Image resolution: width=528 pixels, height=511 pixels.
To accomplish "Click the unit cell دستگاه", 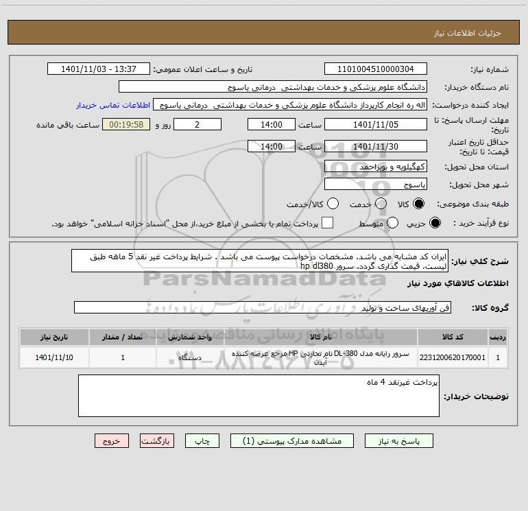I will (190, 357).
